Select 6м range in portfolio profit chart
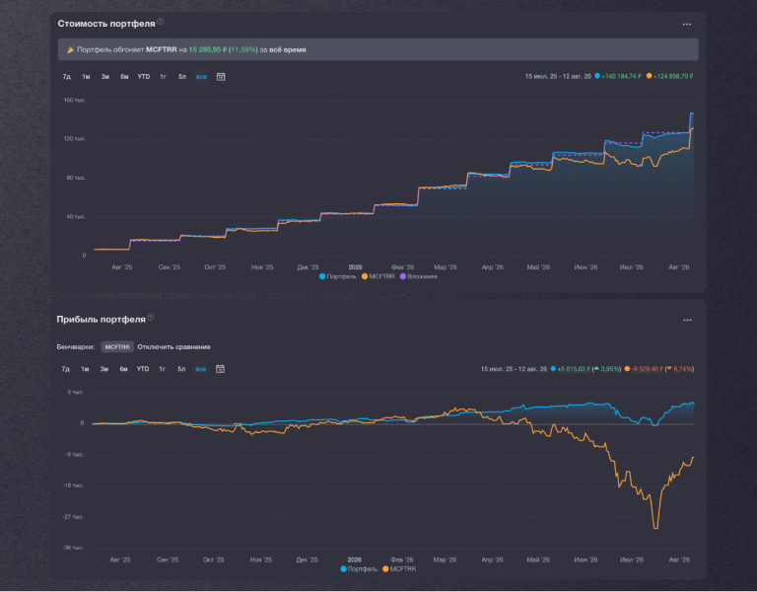The image size is (757, 592). pos(123,369)
